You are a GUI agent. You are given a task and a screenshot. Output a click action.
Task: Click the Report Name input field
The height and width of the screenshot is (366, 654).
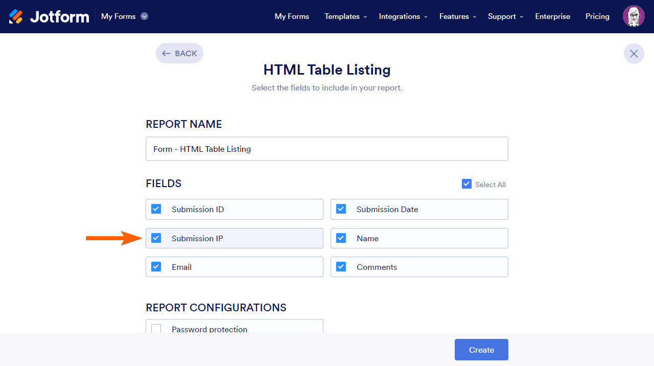tap(327, 149)
